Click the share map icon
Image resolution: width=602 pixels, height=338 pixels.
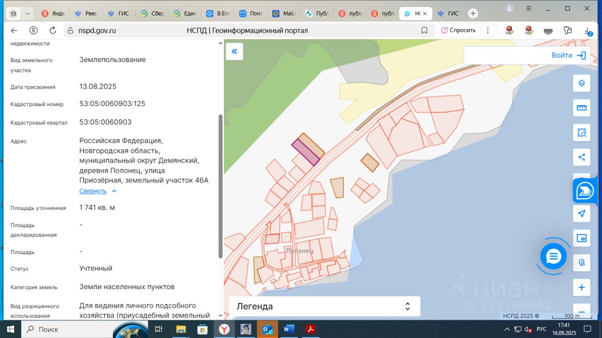581,157
